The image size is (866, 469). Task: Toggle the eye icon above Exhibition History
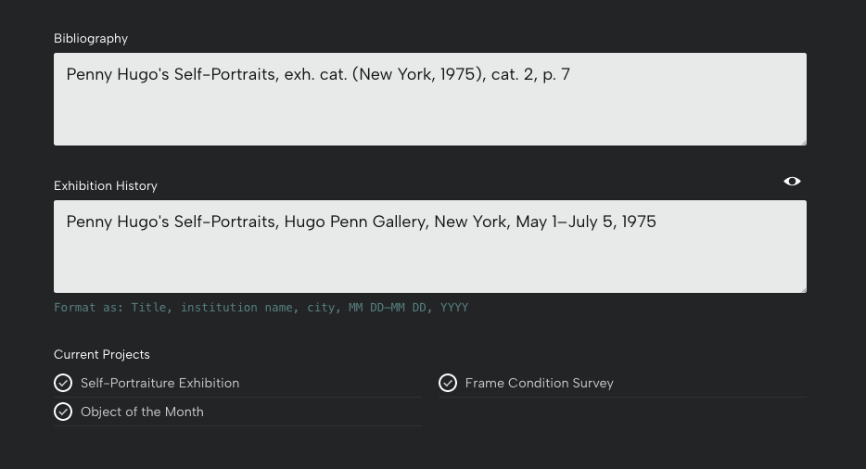792,182
